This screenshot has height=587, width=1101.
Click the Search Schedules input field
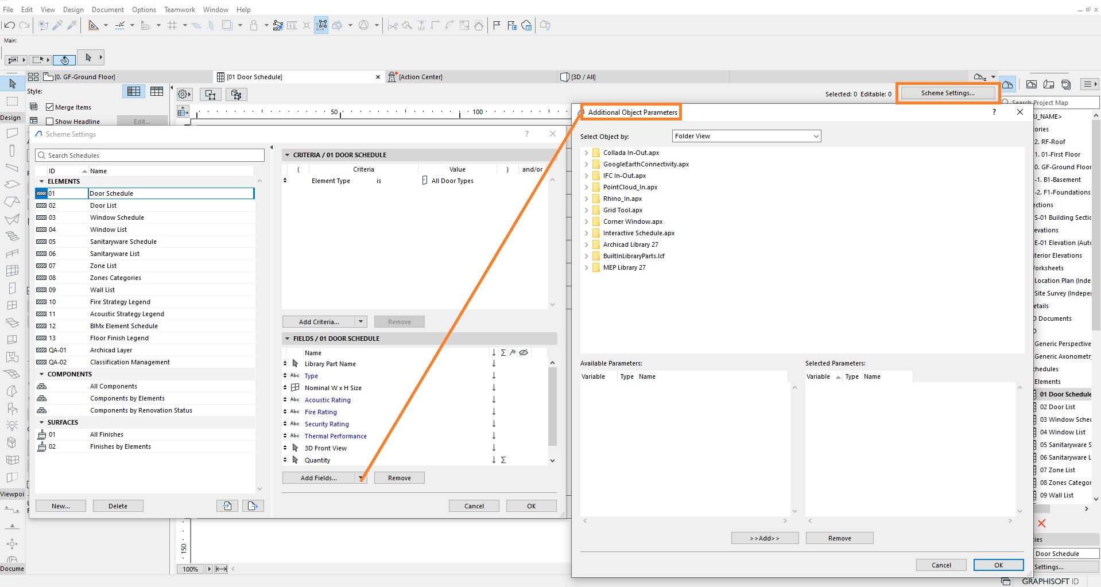[x=150, y=156]
